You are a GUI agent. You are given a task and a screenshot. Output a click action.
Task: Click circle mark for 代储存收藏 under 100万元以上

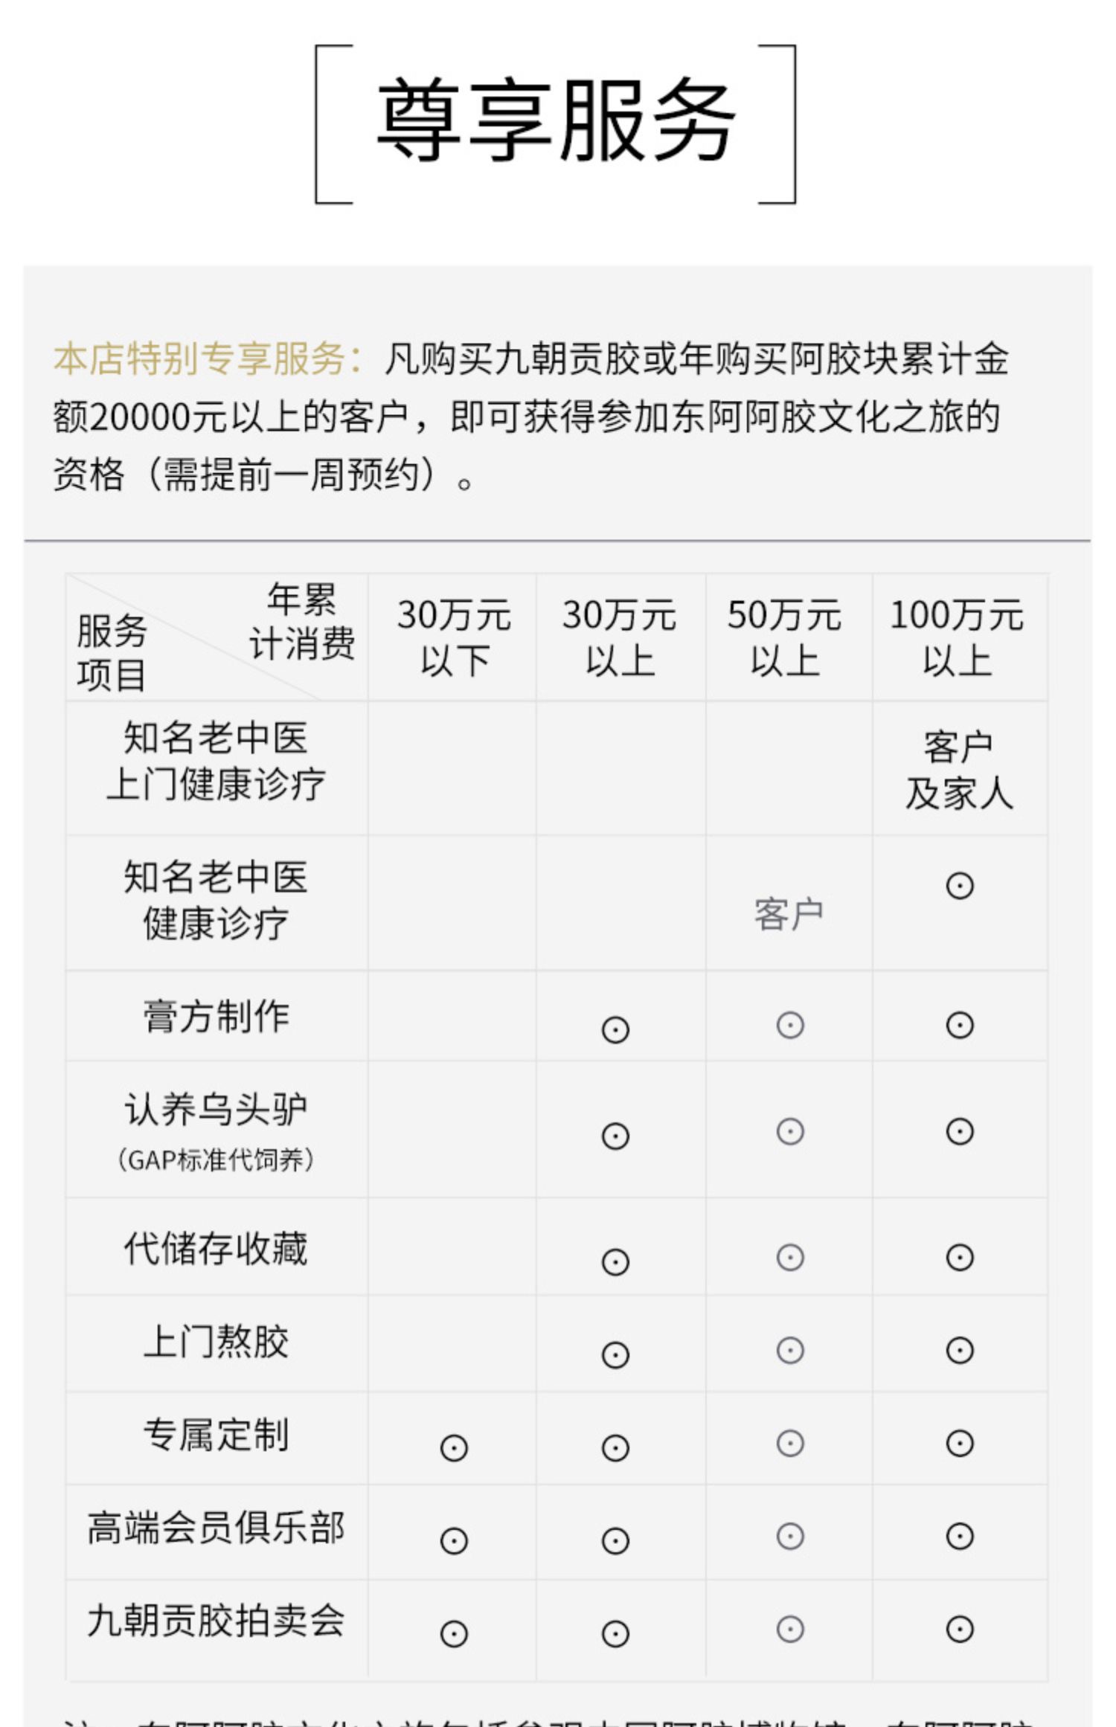coord(960,1258)
